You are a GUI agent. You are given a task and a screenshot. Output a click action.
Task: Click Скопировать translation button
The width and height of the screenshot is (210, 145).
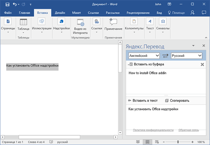pyautogui.click(x=177, y=100)
